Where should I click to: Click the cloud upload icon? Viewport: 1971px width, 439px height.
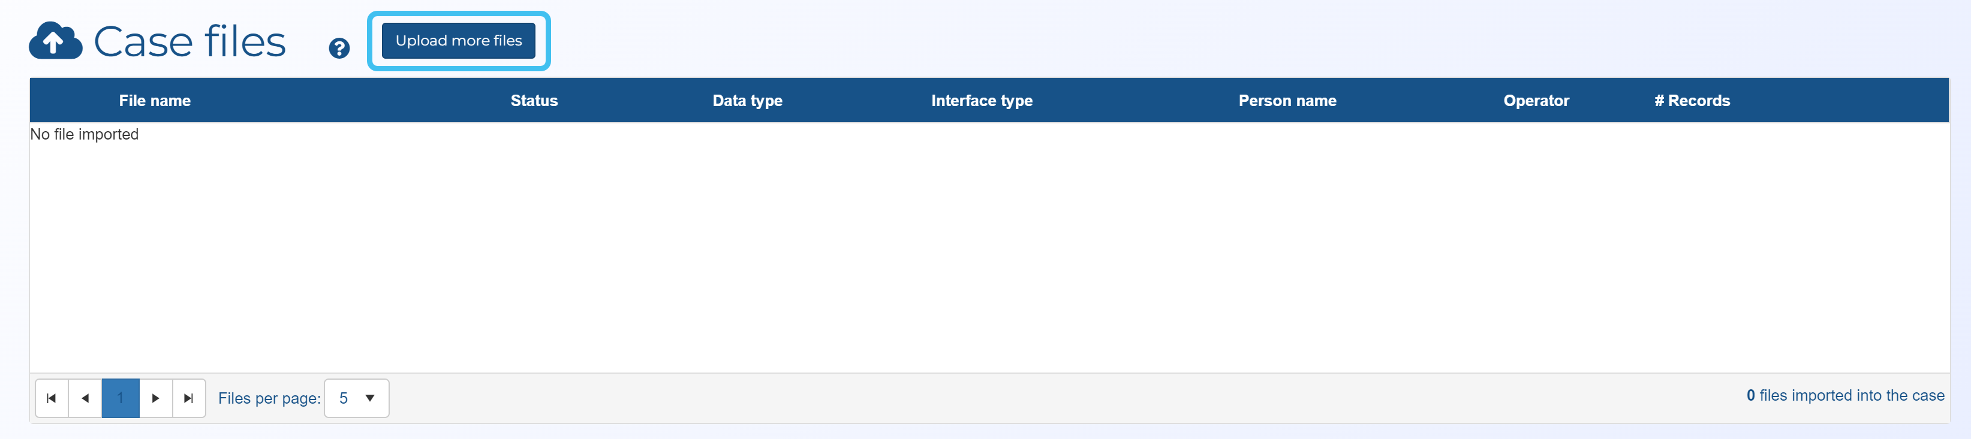click(55, 41)
